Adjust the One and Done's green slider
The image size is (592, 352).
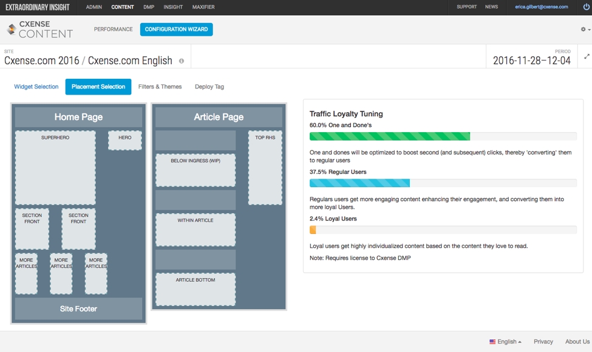[443, 136]
